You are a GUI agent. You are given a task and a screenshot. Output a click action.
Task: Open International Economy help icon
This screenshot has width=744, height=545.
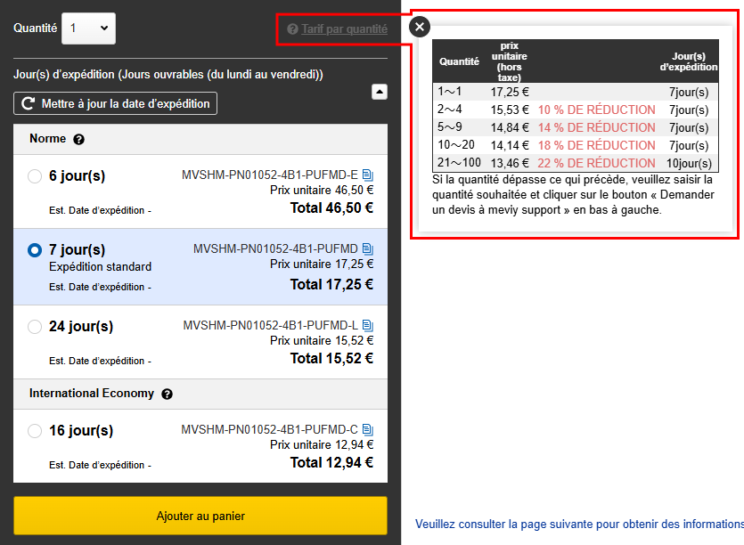(x=167, y=394)
